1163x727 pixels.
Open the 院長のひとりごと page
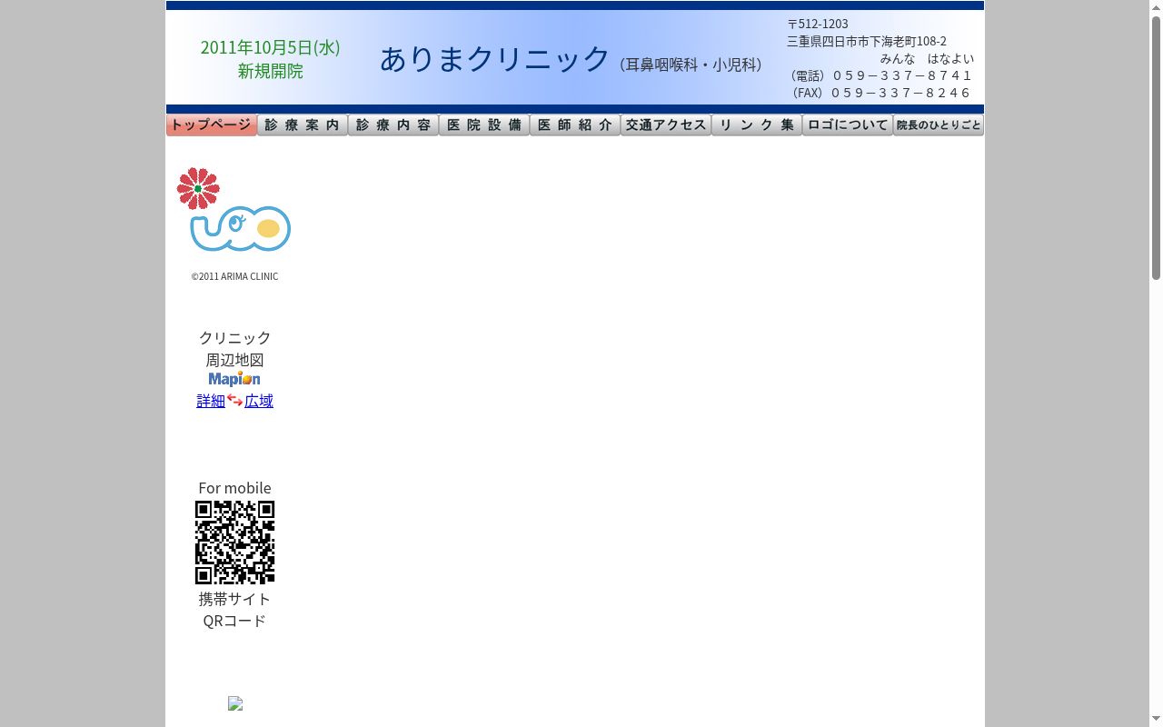(x=939, y=125)
